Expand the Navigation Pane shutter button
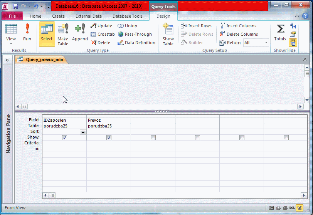313x215 pixels. click(7, 60)
